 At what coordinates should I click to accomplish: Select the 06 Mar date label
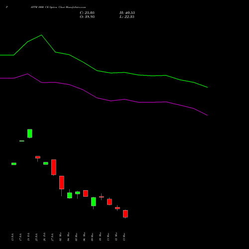pyautogui.click(x=84, y=237)
